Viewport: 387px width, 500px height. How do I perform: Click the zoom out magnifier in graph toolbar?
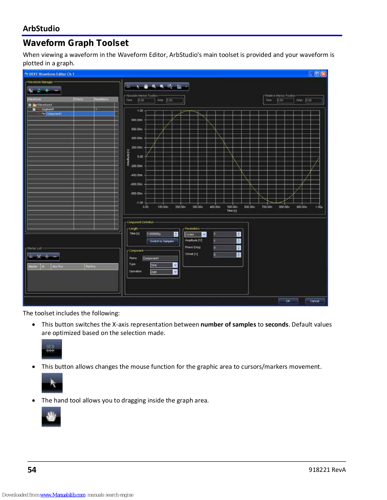pos(162,87)
